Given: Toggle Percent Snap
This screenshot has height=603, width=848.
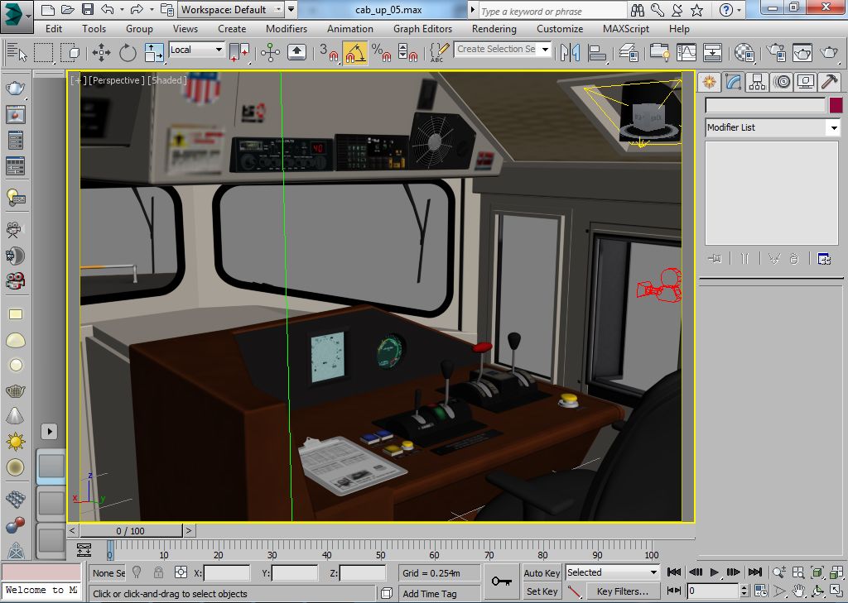Looking at the screenshot, I should 381,52.
